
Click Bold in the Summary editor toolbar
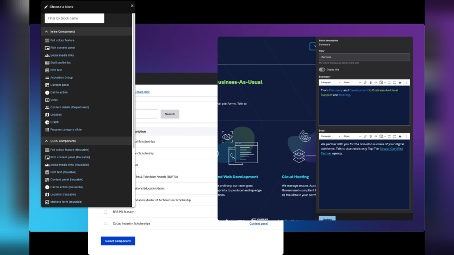(370, 83)
